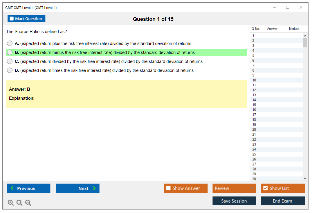This screenshot has height=213, width=312.
Task: Choose option B radio button
Action: click(10, 52)
